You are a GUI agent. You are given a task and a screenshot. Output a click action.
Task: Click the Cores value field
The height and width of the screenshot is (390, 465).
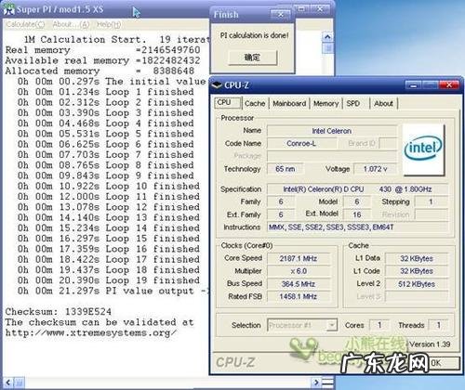tap(379, 325)
